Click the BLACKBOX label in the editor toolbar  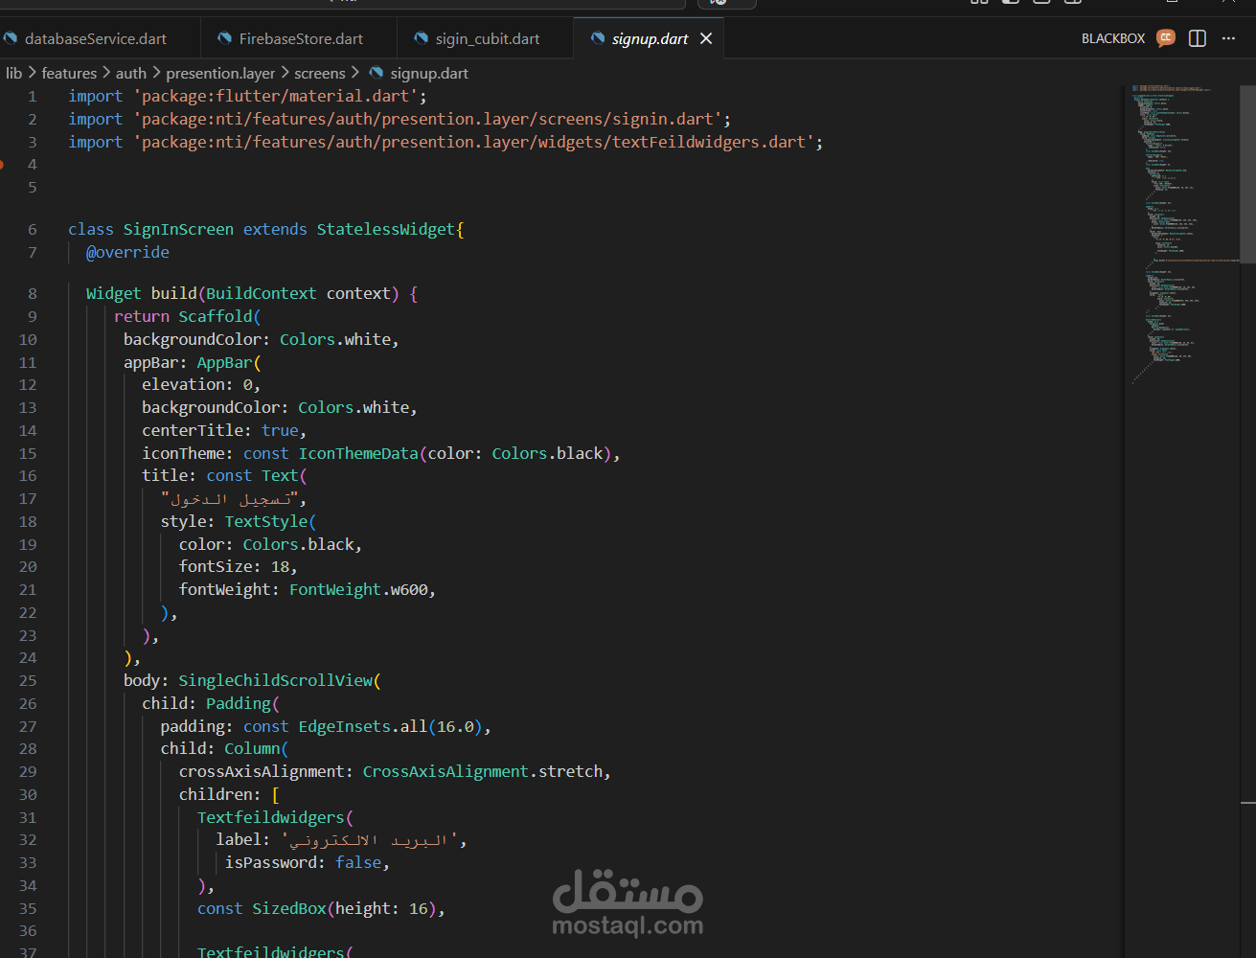click(x=1113, y=38)
